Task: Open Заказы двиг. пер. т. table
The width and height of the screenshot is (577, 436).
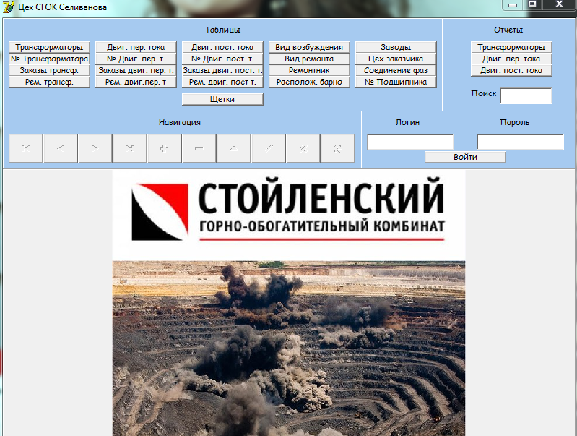Action: coord(136,70)
